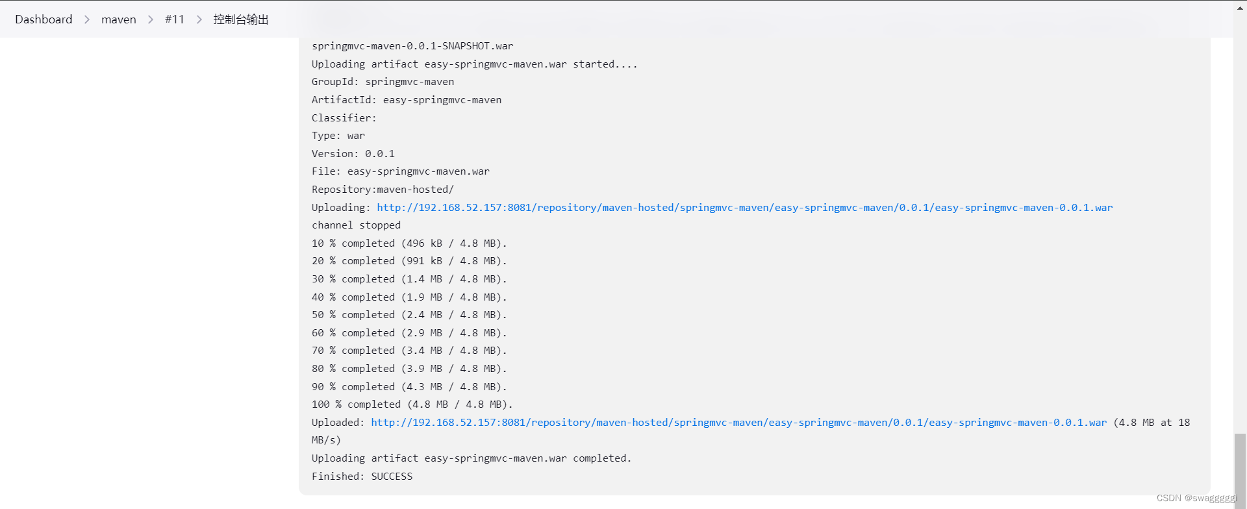Open the Dashboard breadcrumb link
The image size is (1247, 509).
tap(43, 19)
